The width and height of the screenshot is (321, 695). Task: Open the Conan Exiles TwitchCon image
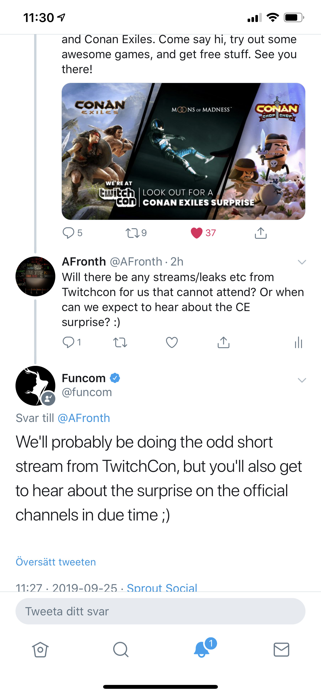coord(184,151)
